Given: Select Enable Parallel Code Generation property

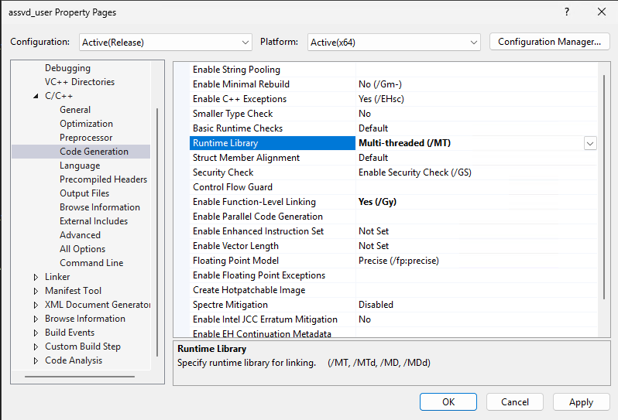Looking at the screenshot, I should pos(258,217).
